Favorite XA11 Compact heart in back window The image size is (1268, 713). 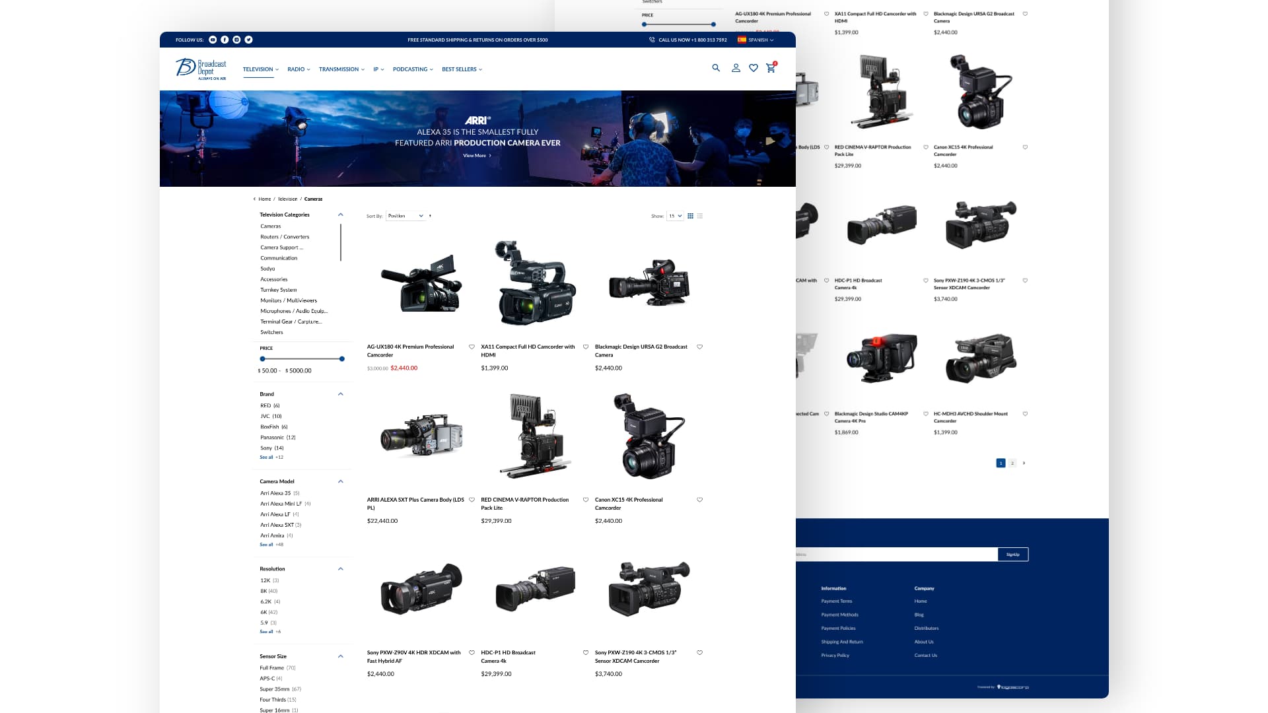(x=926, y=14)
